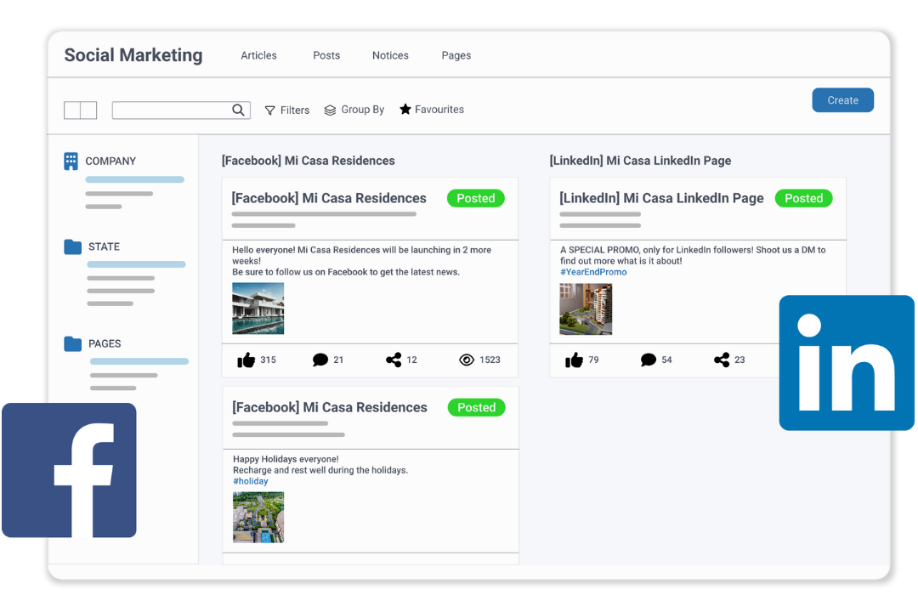Click thumbs-up icon with 79 likes
This screenshot has height=612, width=918.
574,360
